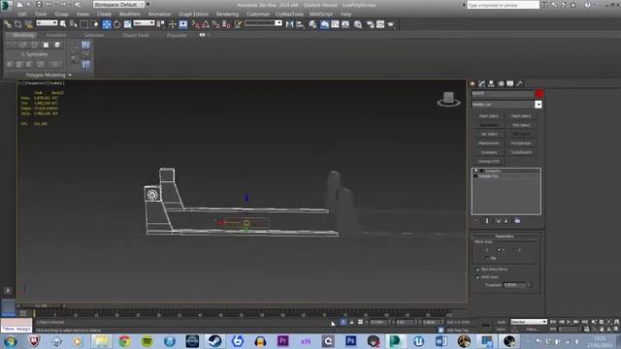Click the MeshSmooth modifier button
This screenshot has width=621, height=349.
tap(489, 143)
